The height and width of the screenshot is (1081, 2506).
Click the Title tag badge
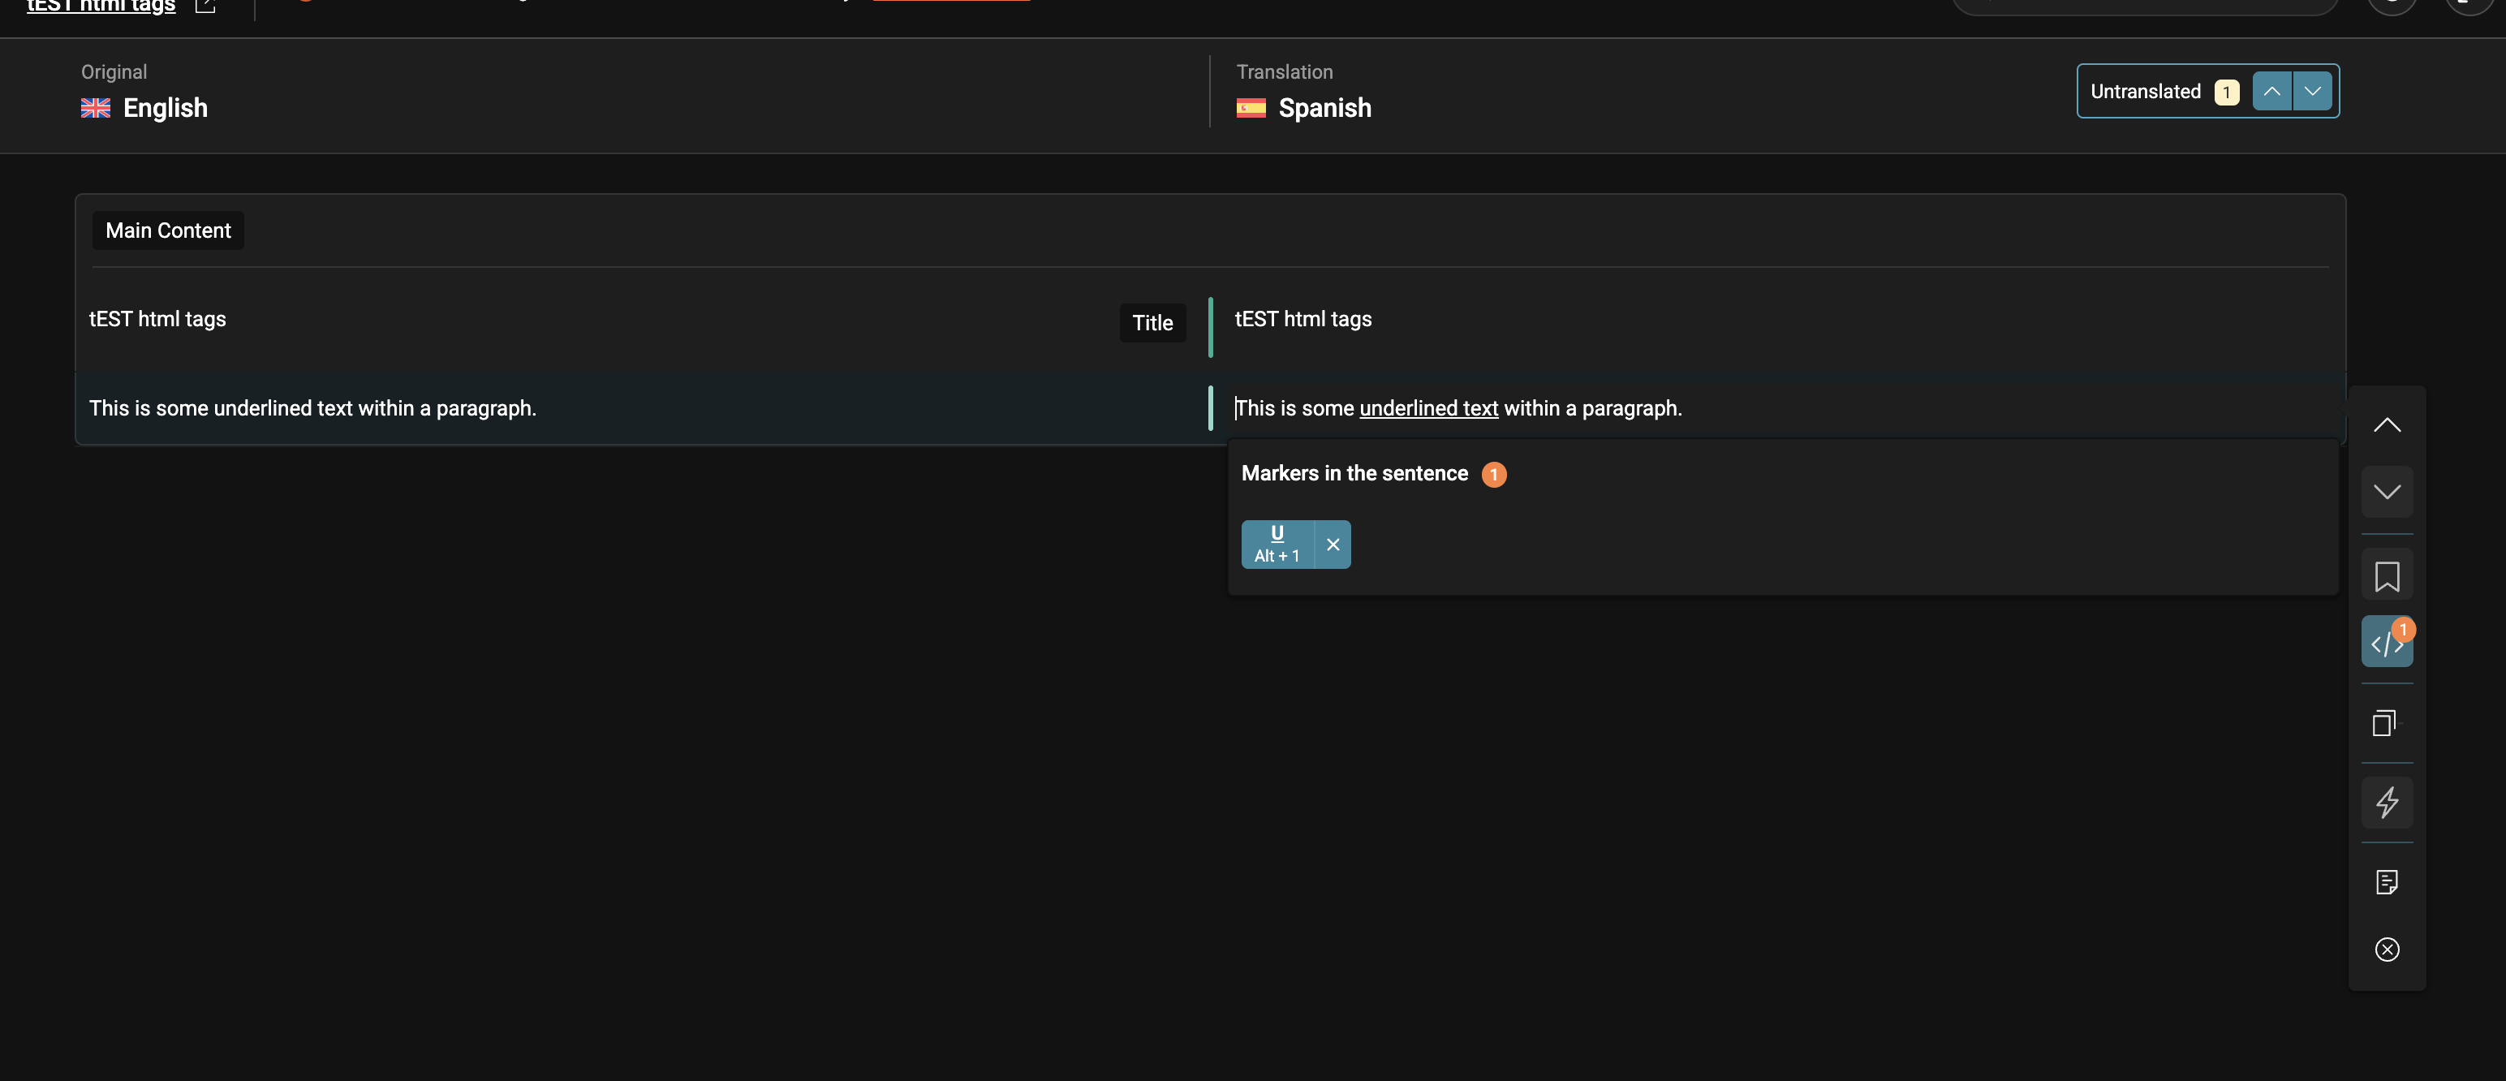coord(1152,323)
